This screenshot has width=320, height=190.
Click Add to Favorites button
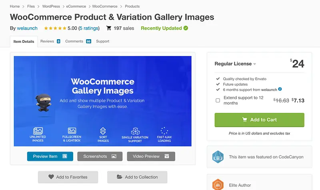tap(68, 177)
